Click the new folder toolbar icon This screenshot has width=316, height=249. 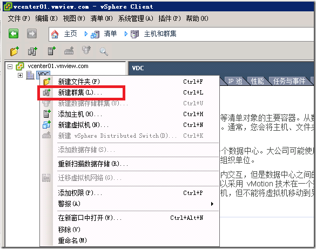(x=15, y=51)
